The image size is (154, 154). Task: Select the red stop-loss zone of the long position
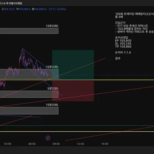(x=73, y=90)
